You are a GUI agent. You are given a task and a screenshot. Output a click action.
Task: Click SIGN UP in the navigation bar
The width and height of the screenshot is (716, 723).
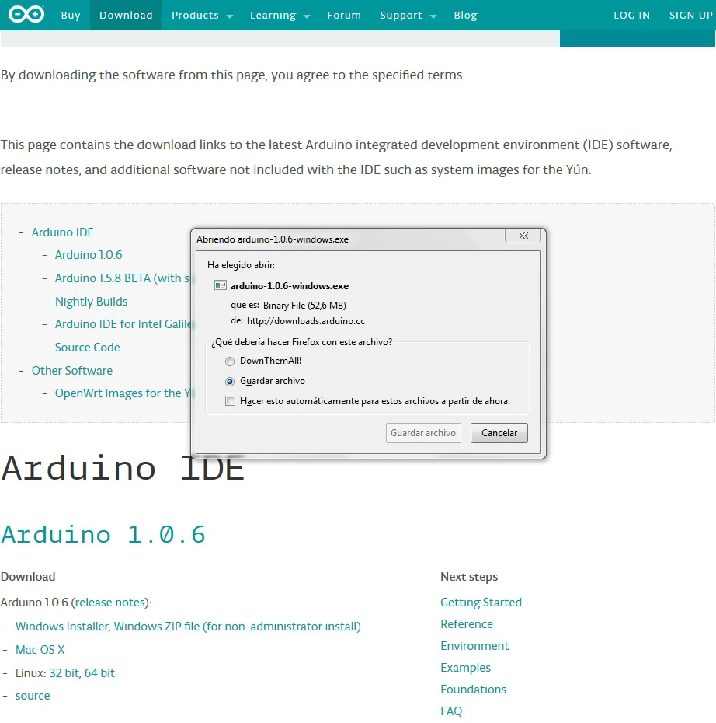pyautogui.click(x=690, y=16)
